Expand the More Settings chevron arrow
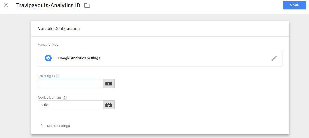The image size is (309, 138). 42,126
